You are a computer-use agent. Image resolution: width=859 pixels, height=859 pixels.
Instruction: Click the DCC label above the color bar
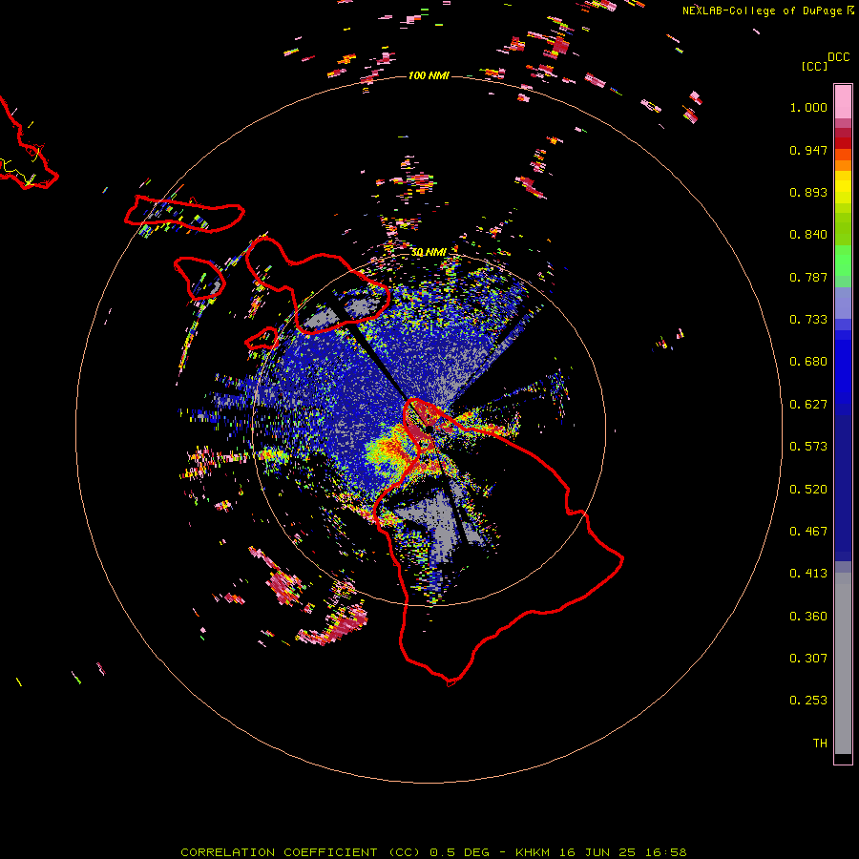pos(839,57)
